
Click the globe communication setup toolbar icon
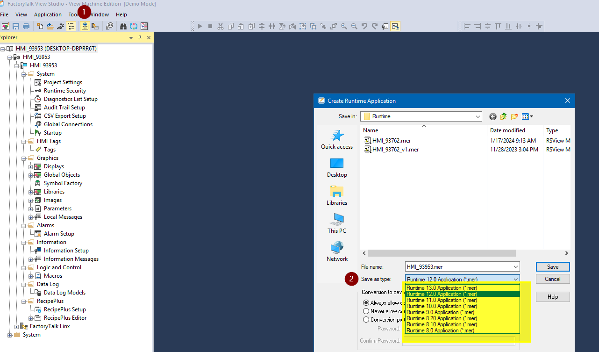point(109,26)
